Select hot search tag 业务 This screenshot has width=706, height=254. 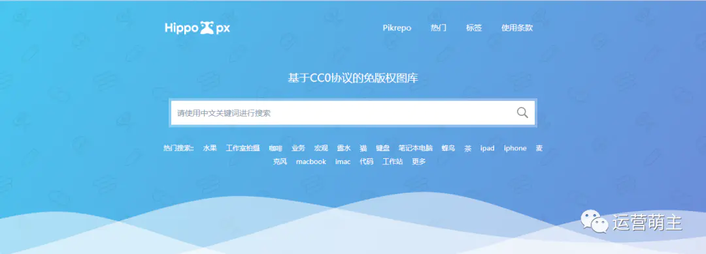click(298, 148)
